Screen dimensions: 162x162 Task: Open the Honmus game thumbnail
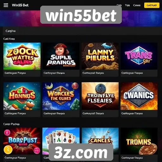(x=22, y=96)
